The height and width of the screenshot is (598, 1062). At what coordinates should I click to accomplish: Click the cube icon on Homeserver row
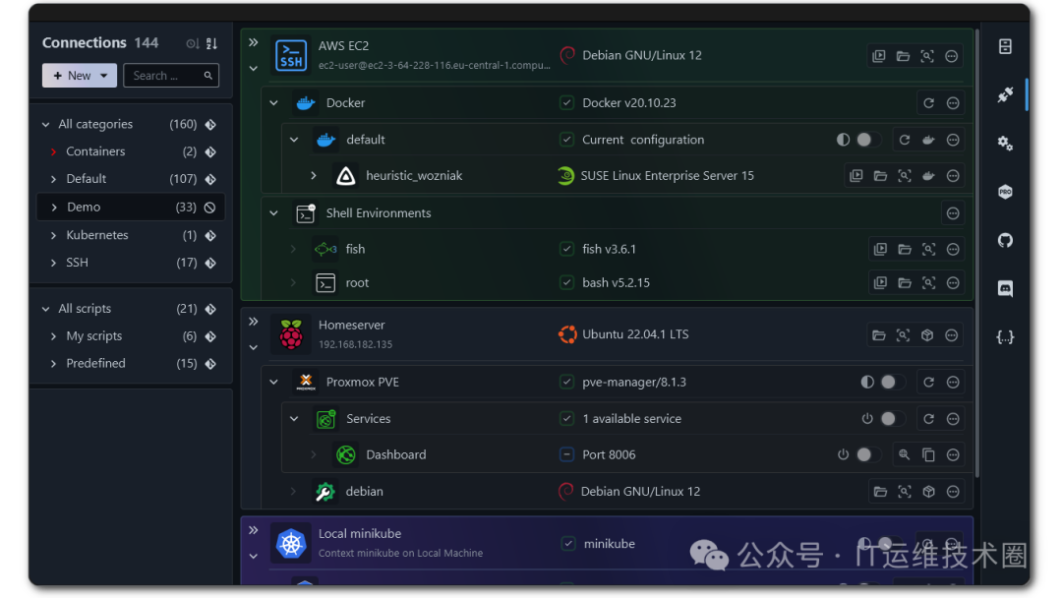pyautogui.click(x=927, y=335)
